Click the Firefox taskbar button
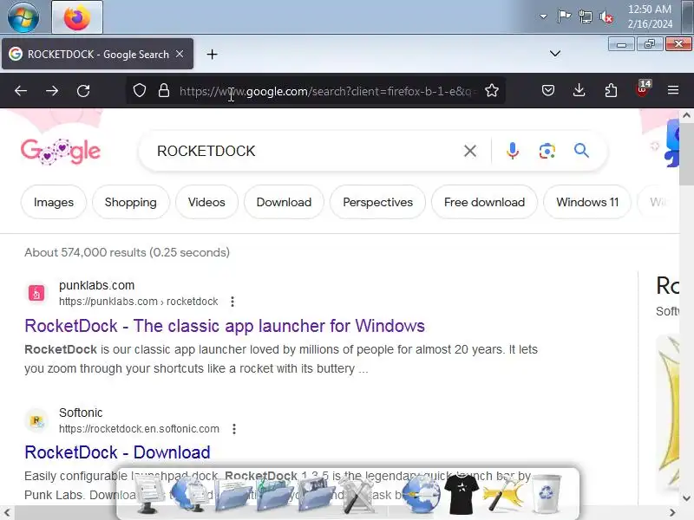The width and height of the screenshot is (694, 520). (x=77, y=17)
